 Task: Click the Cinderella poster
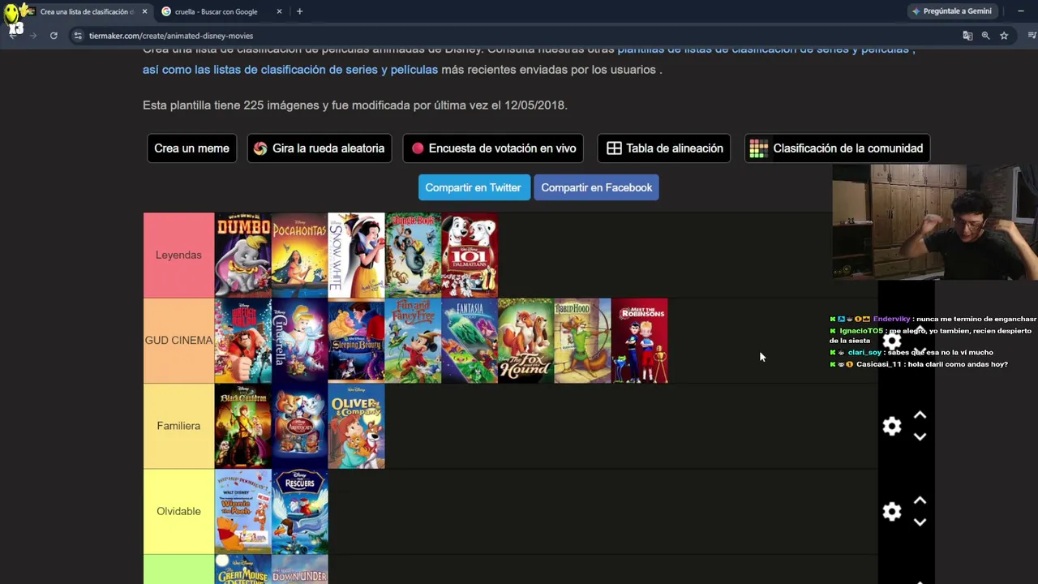pos(300,341)
